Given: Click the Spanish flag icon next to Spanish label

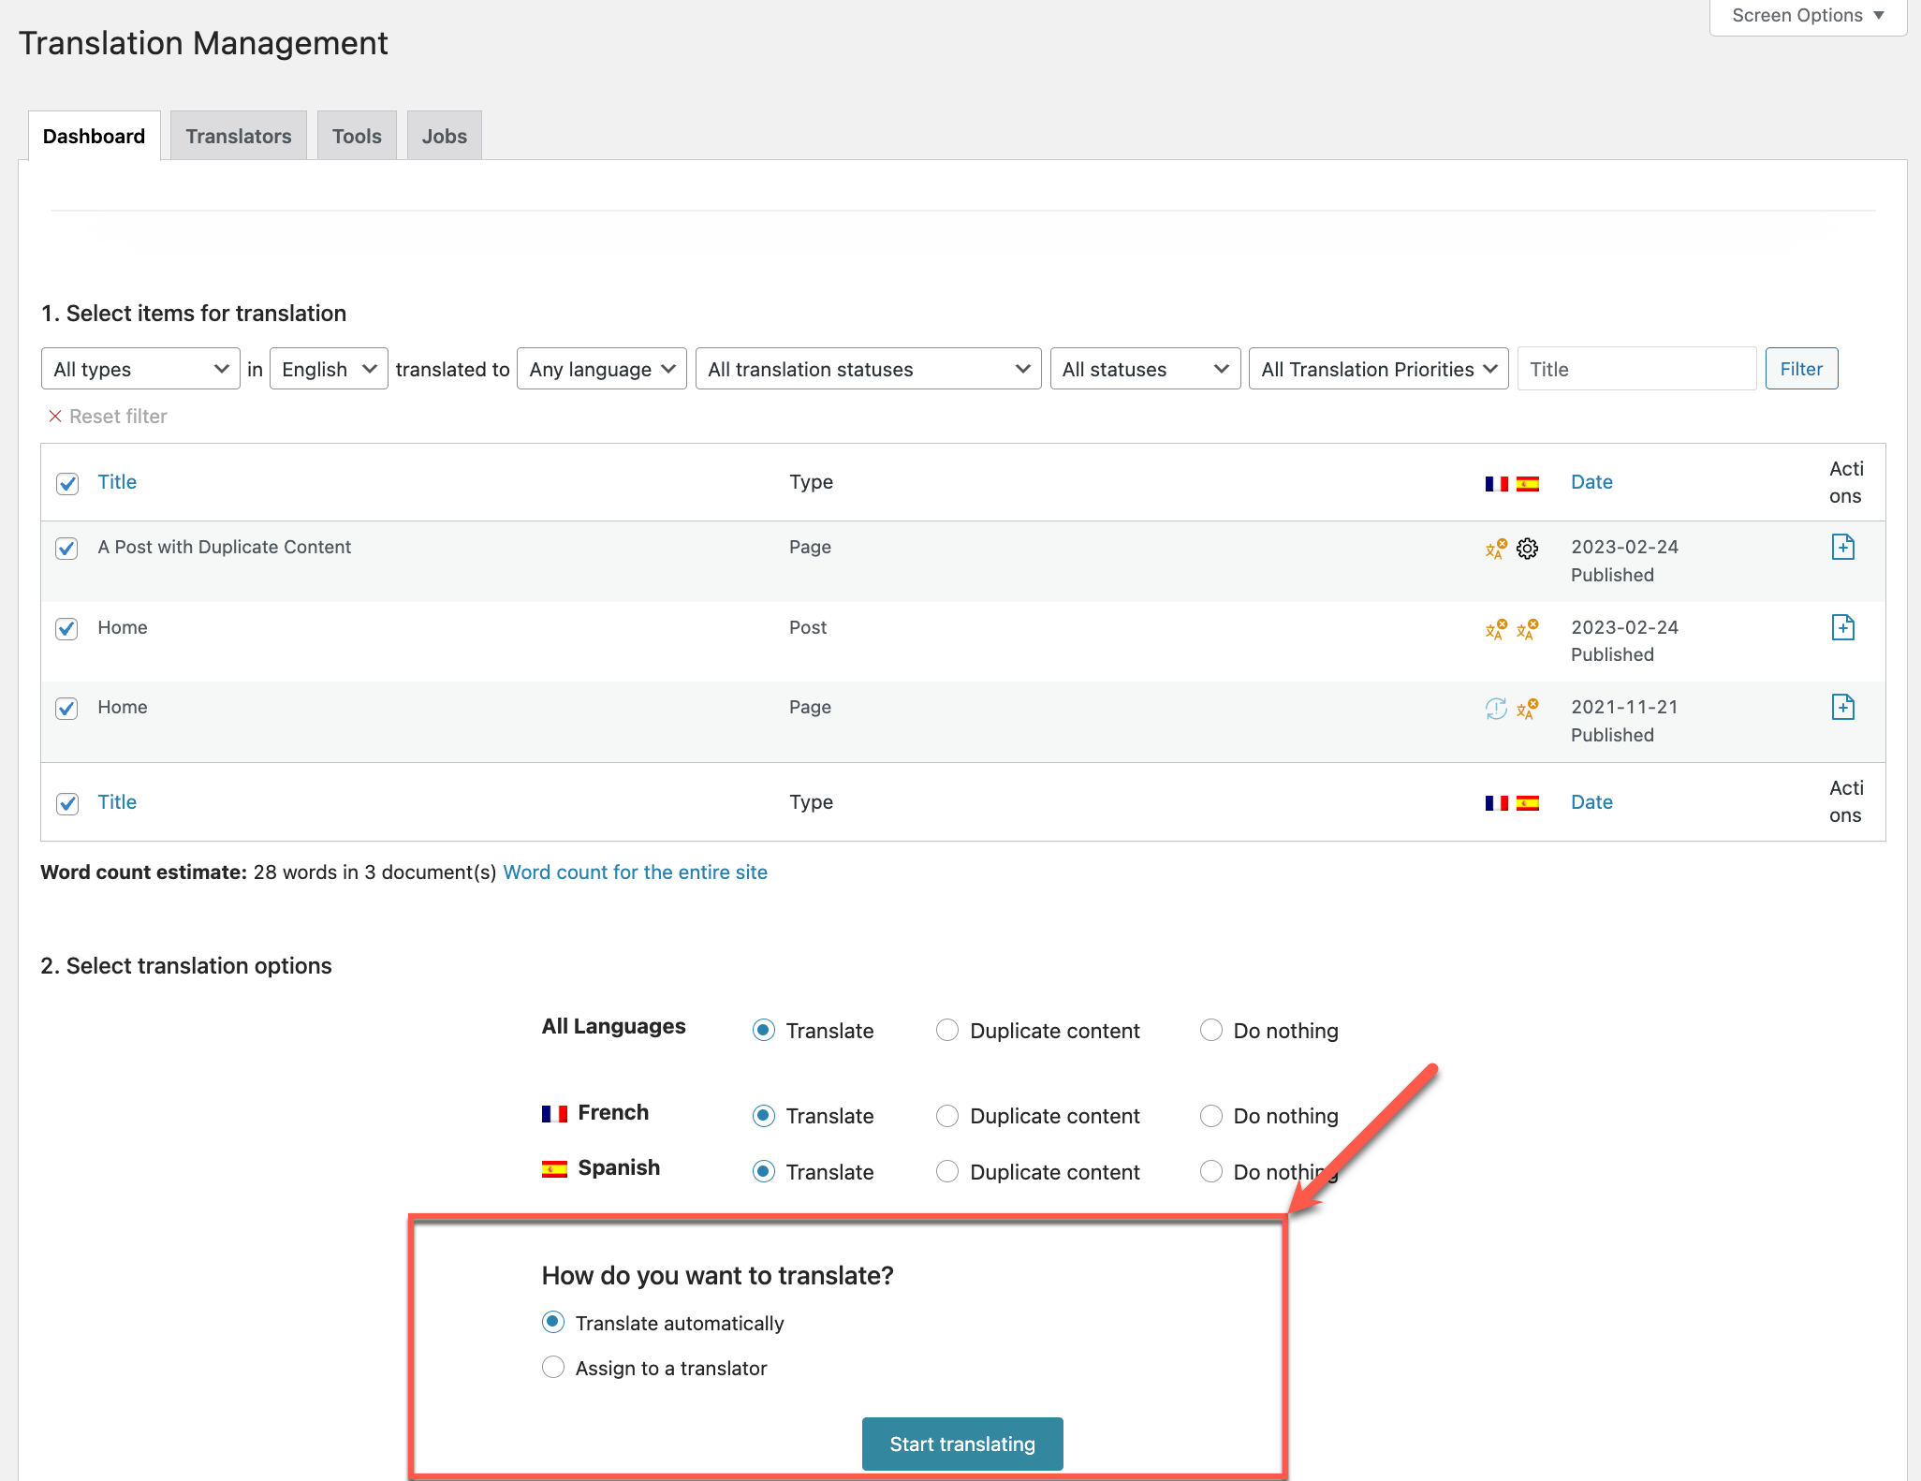Looking at the screenshot, I should click(x=555, y=1167).
